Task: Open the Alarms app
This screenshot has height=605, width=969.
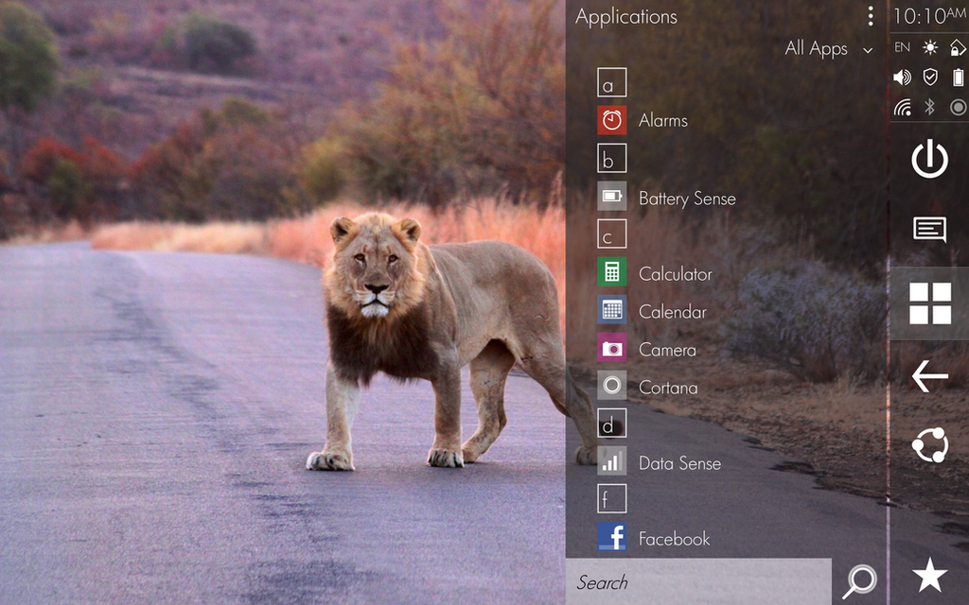Action: pyautogui.click(x=643, y=120)
